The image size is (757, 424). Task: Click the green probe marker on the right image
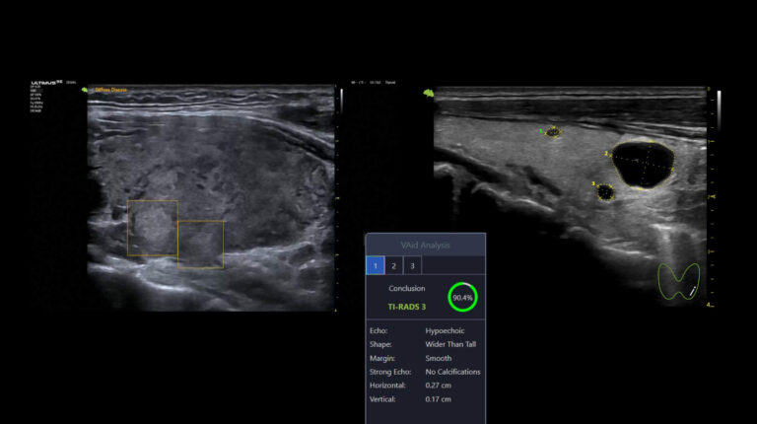click(x=428, y=93)
